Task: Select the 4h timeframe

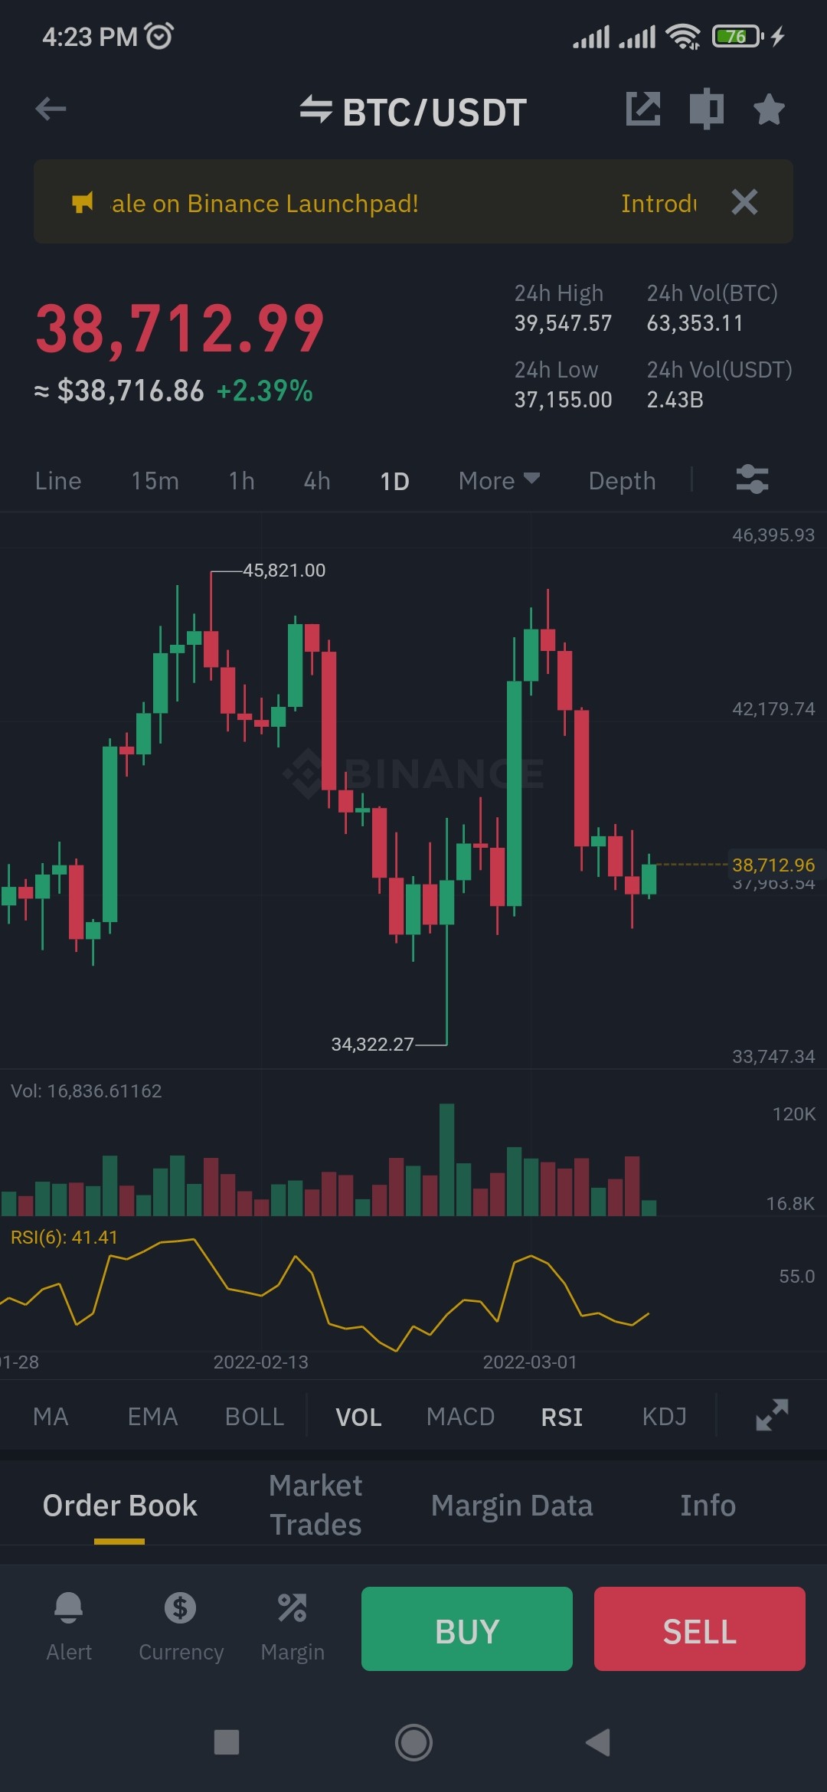Action: pyautogui.click(x=317, y=481)
